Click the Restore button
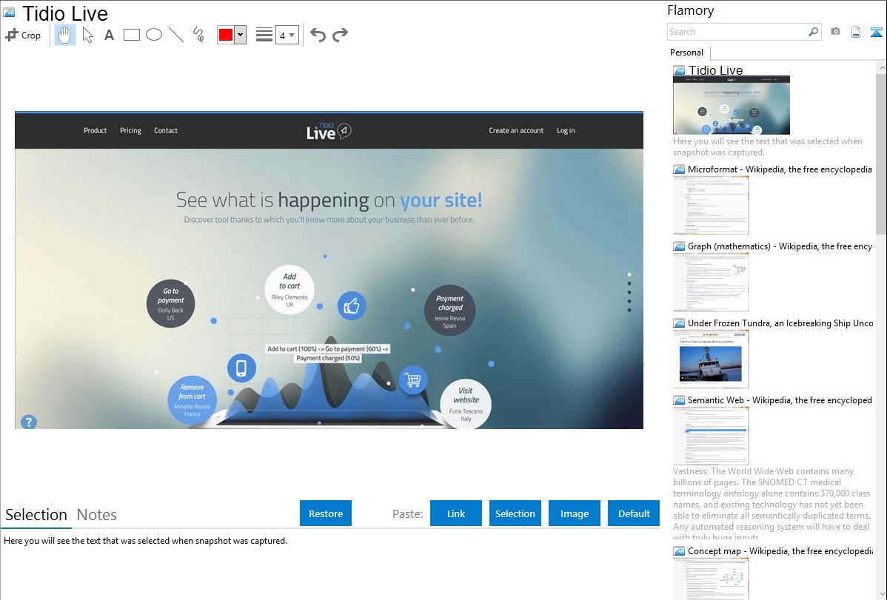Screen dimensions: 887x600 pos(326,513)
